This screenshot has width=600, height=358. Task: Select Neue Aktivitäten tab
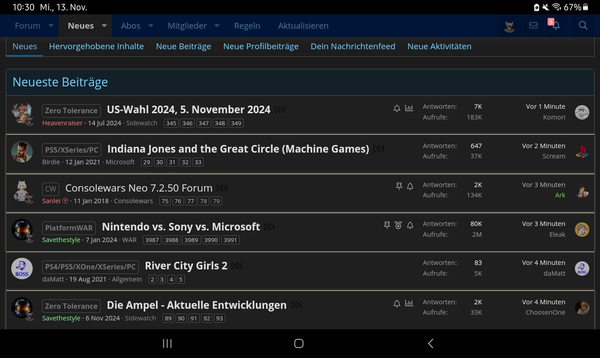pyautogui.click(x=439, y=46)
